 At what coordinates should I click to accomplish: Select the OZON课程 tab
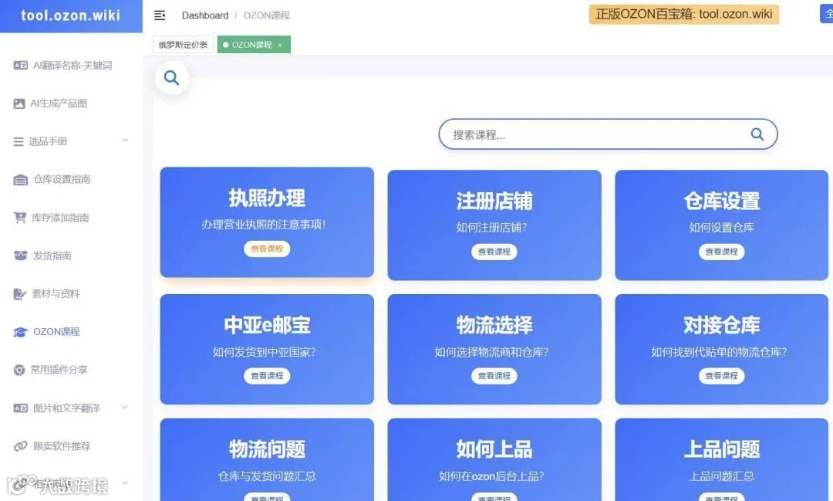point(254,45)
